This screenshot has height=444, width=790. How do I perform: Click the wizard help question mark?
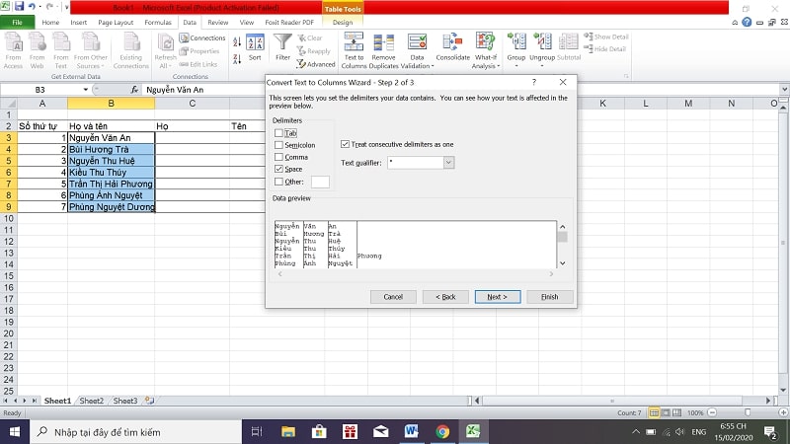click(x=533, y=82)
